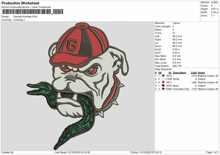Click 'Page 1 of 1' in the footer

[x=212, y=152]
